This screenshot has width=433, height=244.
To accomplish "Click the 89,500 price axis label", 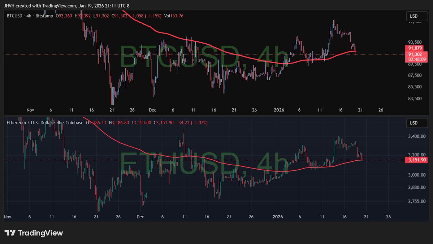I will 415,64.
